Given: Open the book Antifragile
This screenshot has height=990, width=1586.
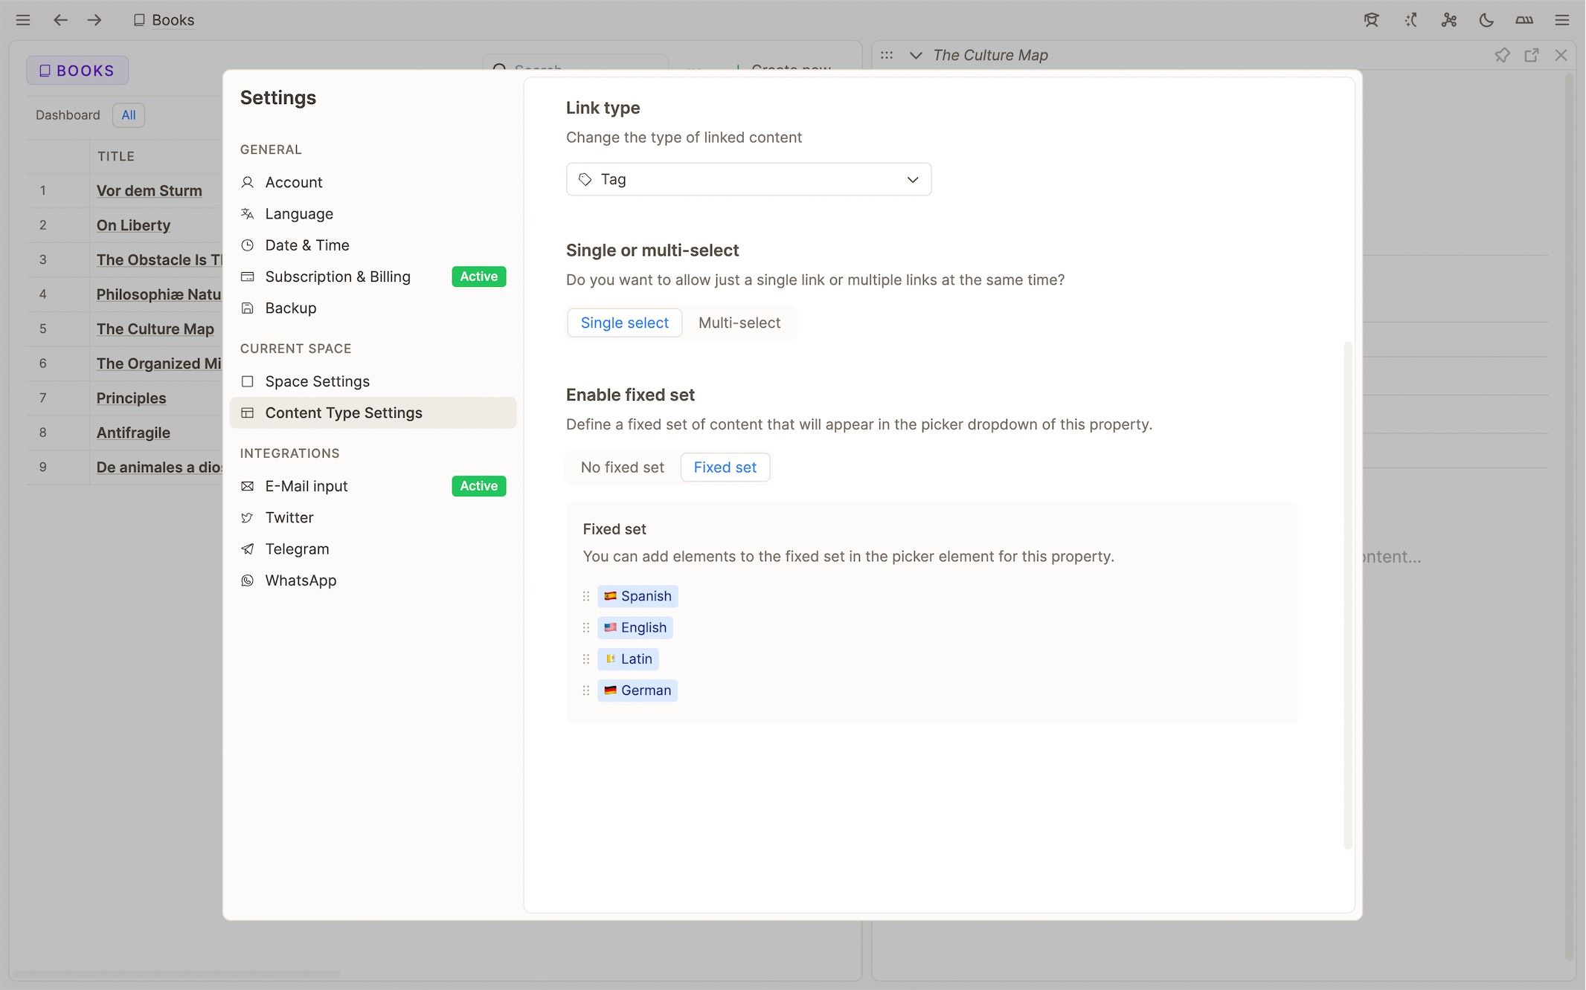Looking at the screenshot, I should (132, 433).
